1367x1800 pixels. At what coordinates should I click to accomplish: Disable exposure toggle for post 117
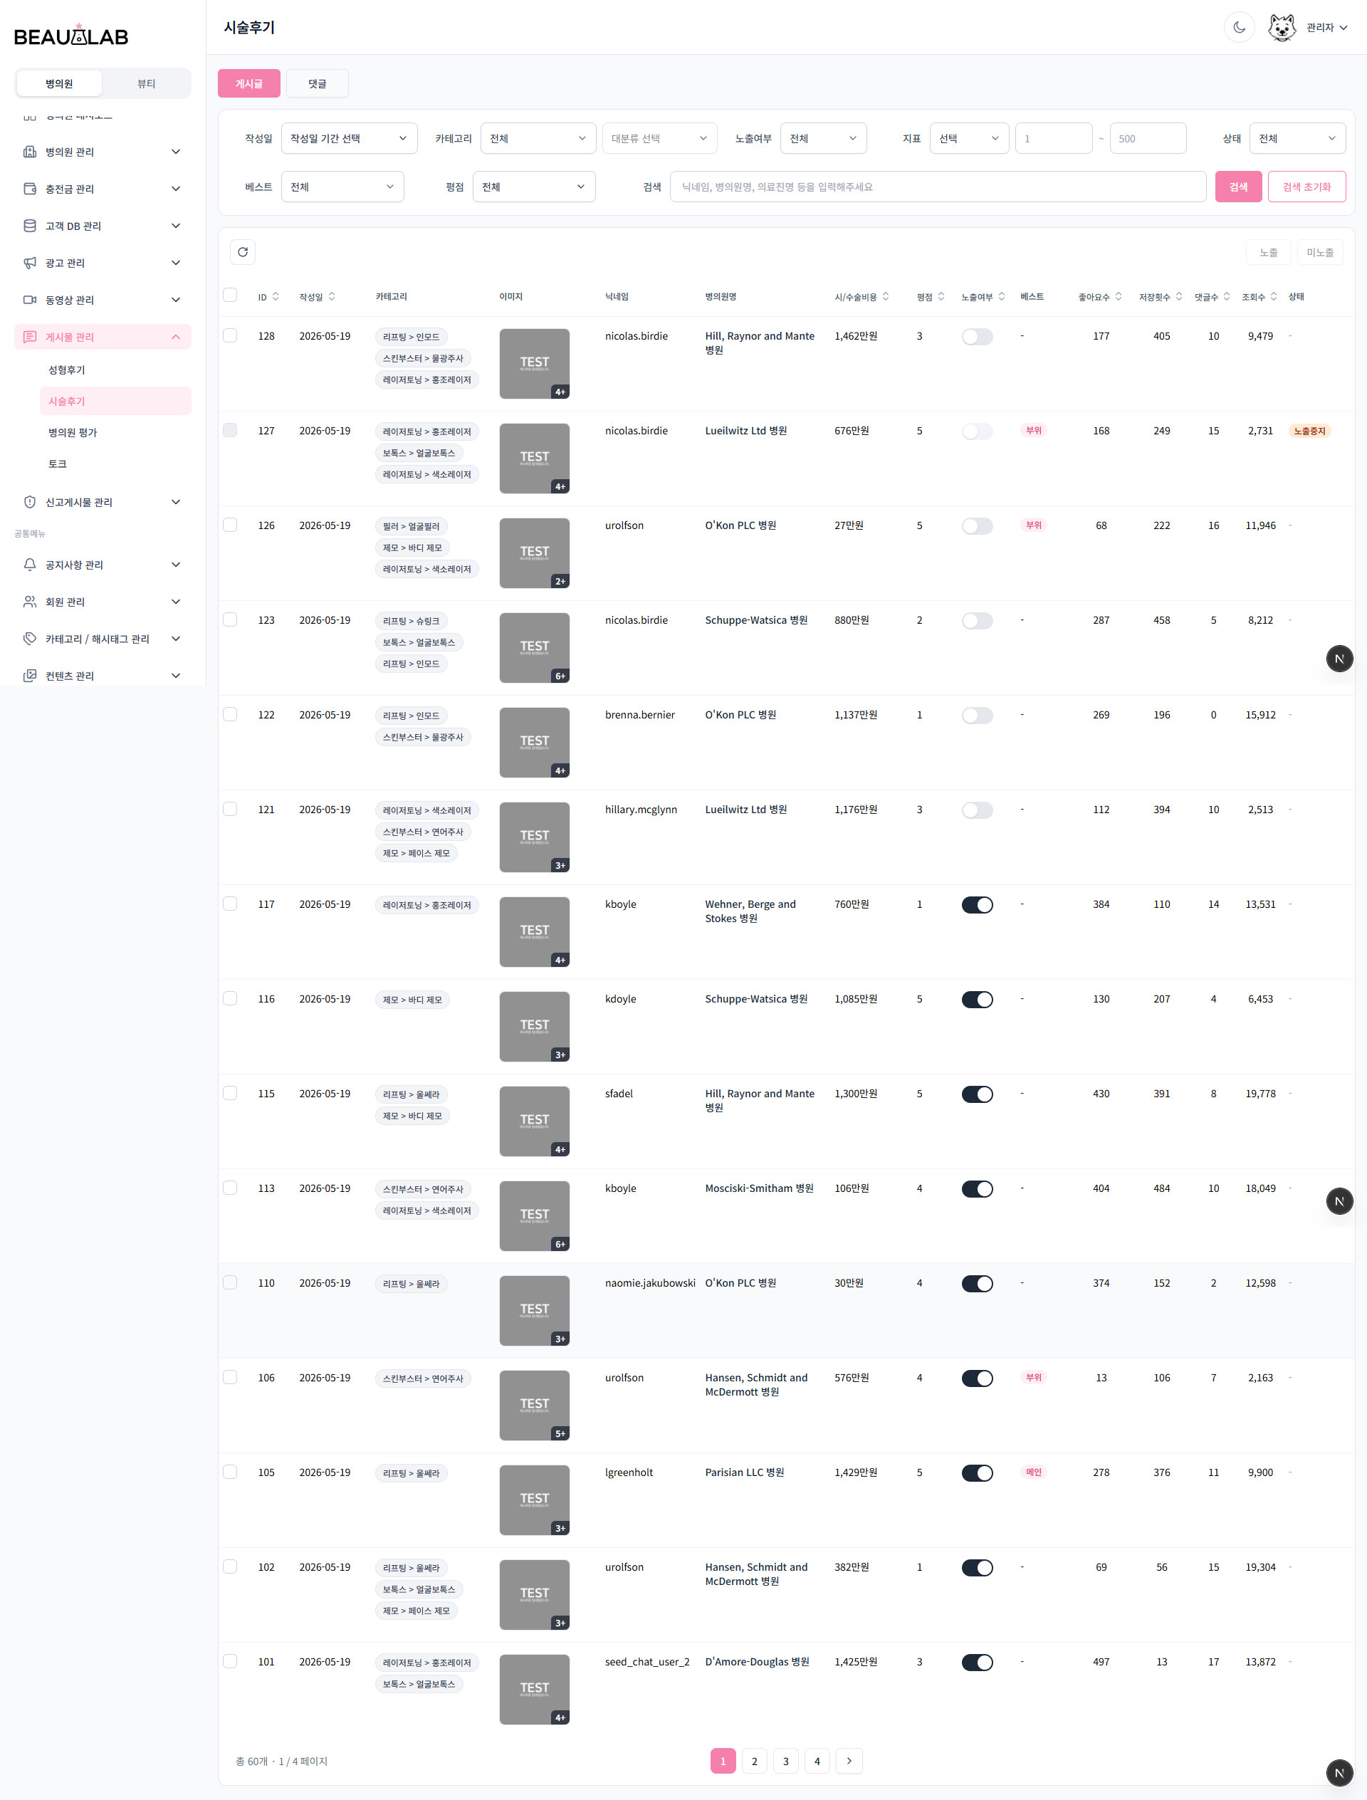pyautogui.click(x=978, y=905)
